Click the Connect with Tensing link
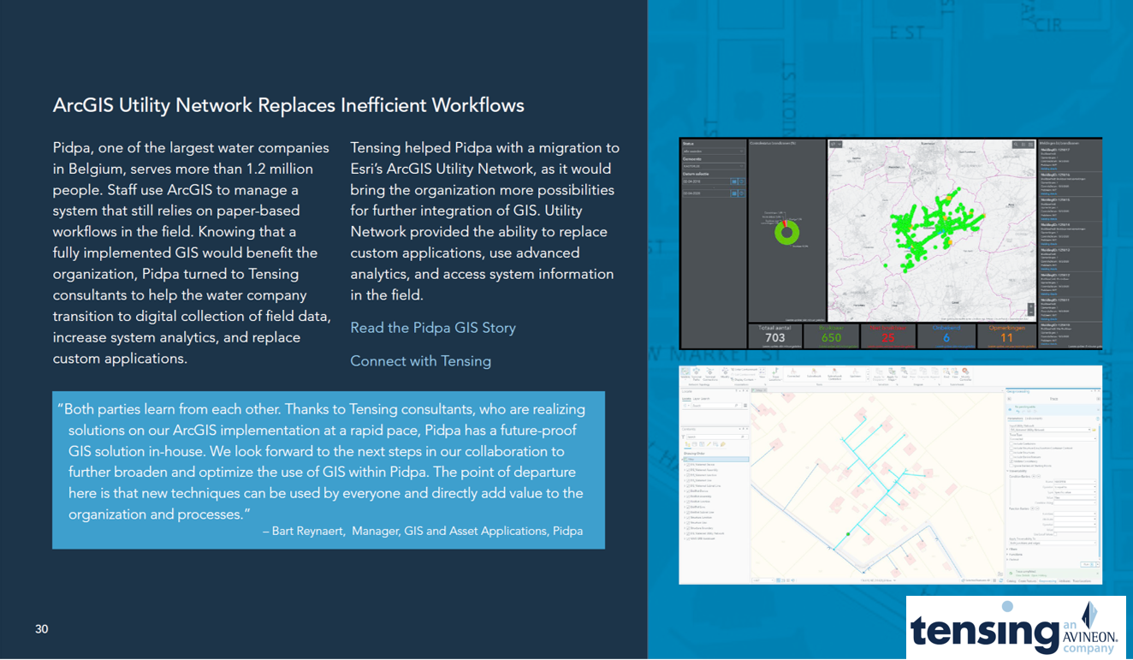The image size is (1133, 660). coord(420,360)
